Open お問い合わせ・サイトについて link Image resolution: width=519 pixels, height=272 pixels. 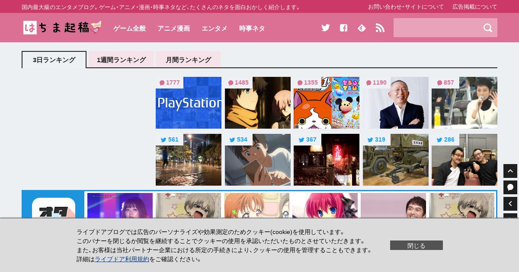pos(406,6)
